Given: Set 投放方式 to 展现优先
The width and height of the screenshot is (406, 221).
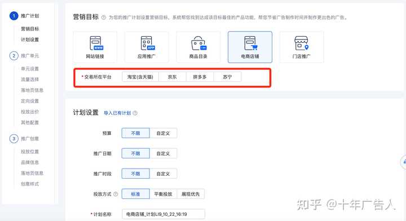Looking at the screenshot, I should coord(191,194).
